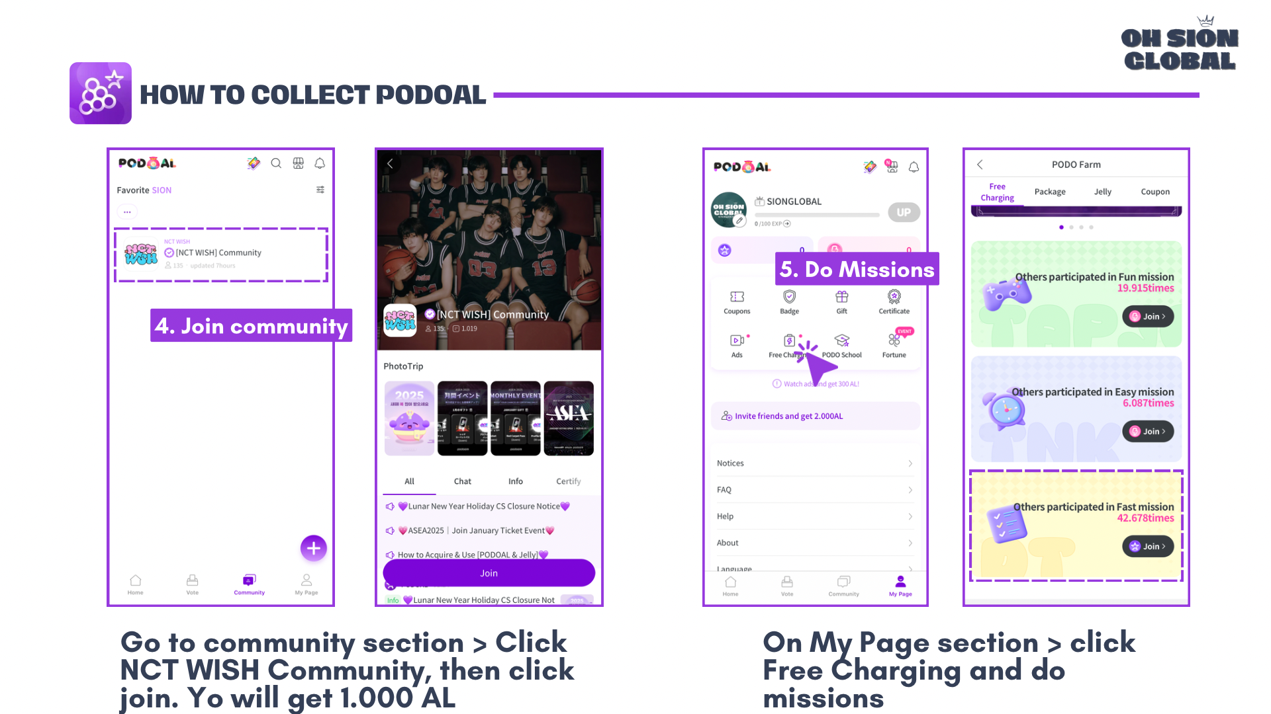Image resolution: width=1271 pixels, height=714 pixels.
Task: Select the Package tab in PODO Farm
Action: point(1050,192)
